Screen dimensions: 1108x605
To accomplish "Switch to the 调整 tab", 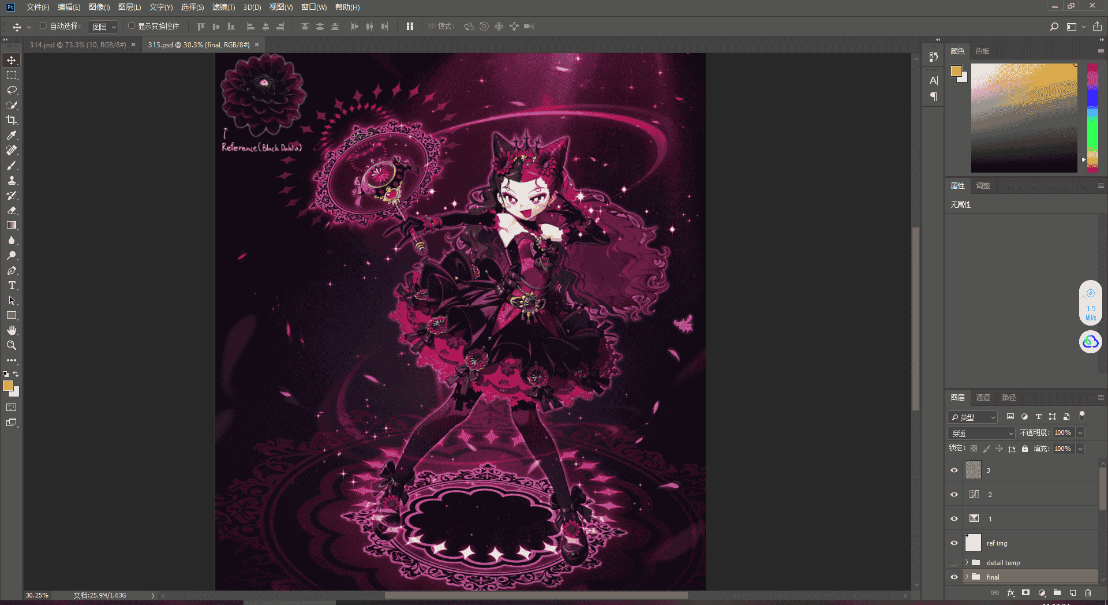I will click(x=983, y=185).
